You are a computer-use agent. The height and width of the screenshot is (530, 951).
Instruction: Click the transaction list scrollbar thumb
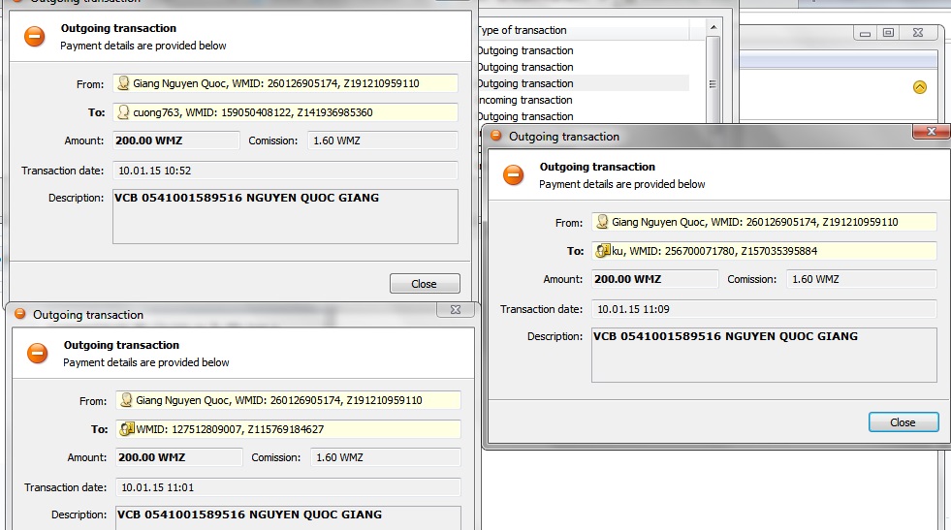point(713,81)
